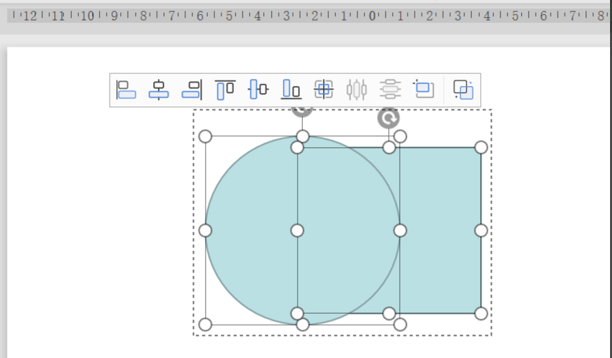Align shapes to horizontal center
Viewport: 612px width, 358px height.
click(159, 90)
